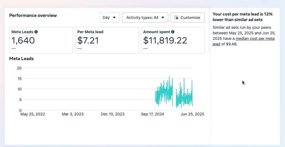Click the 10 value on the y-axis
The width and height of the screenshot is (285, 147).
[19, 89]
